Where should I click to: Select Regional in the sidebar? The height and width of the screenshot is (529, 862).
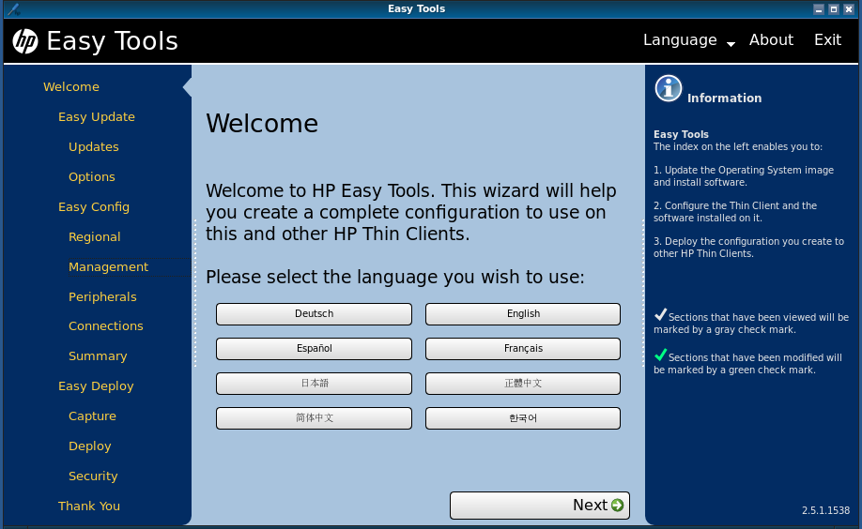pos(94,236)
